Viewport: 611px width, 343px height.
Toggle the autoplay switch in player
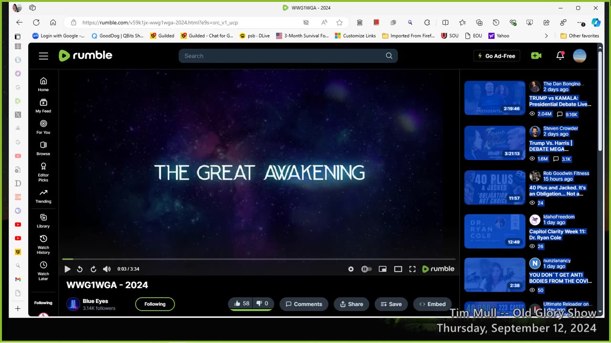click(x=366, y=269)
